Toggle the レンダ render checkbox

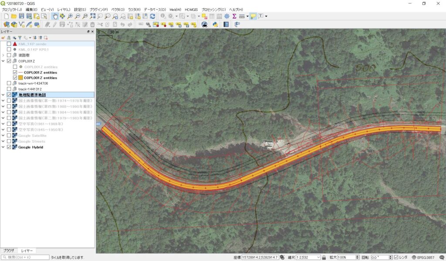point(396,258)
